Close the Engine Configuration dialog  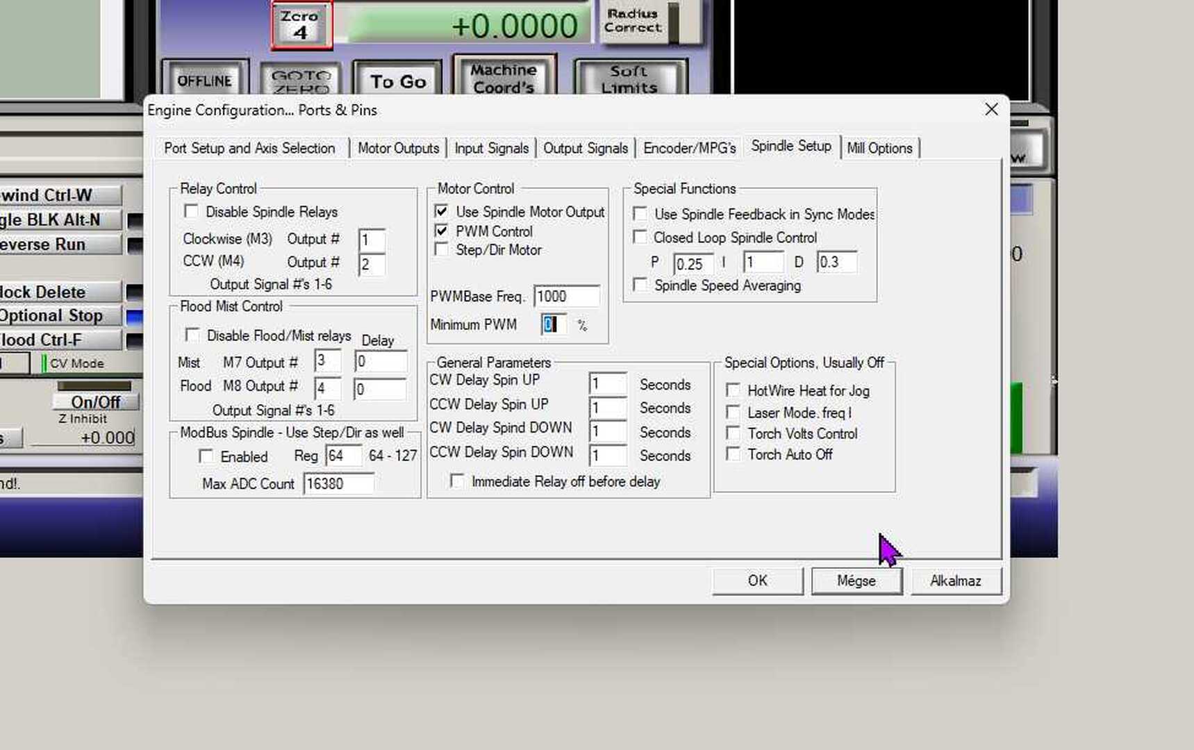991,109
